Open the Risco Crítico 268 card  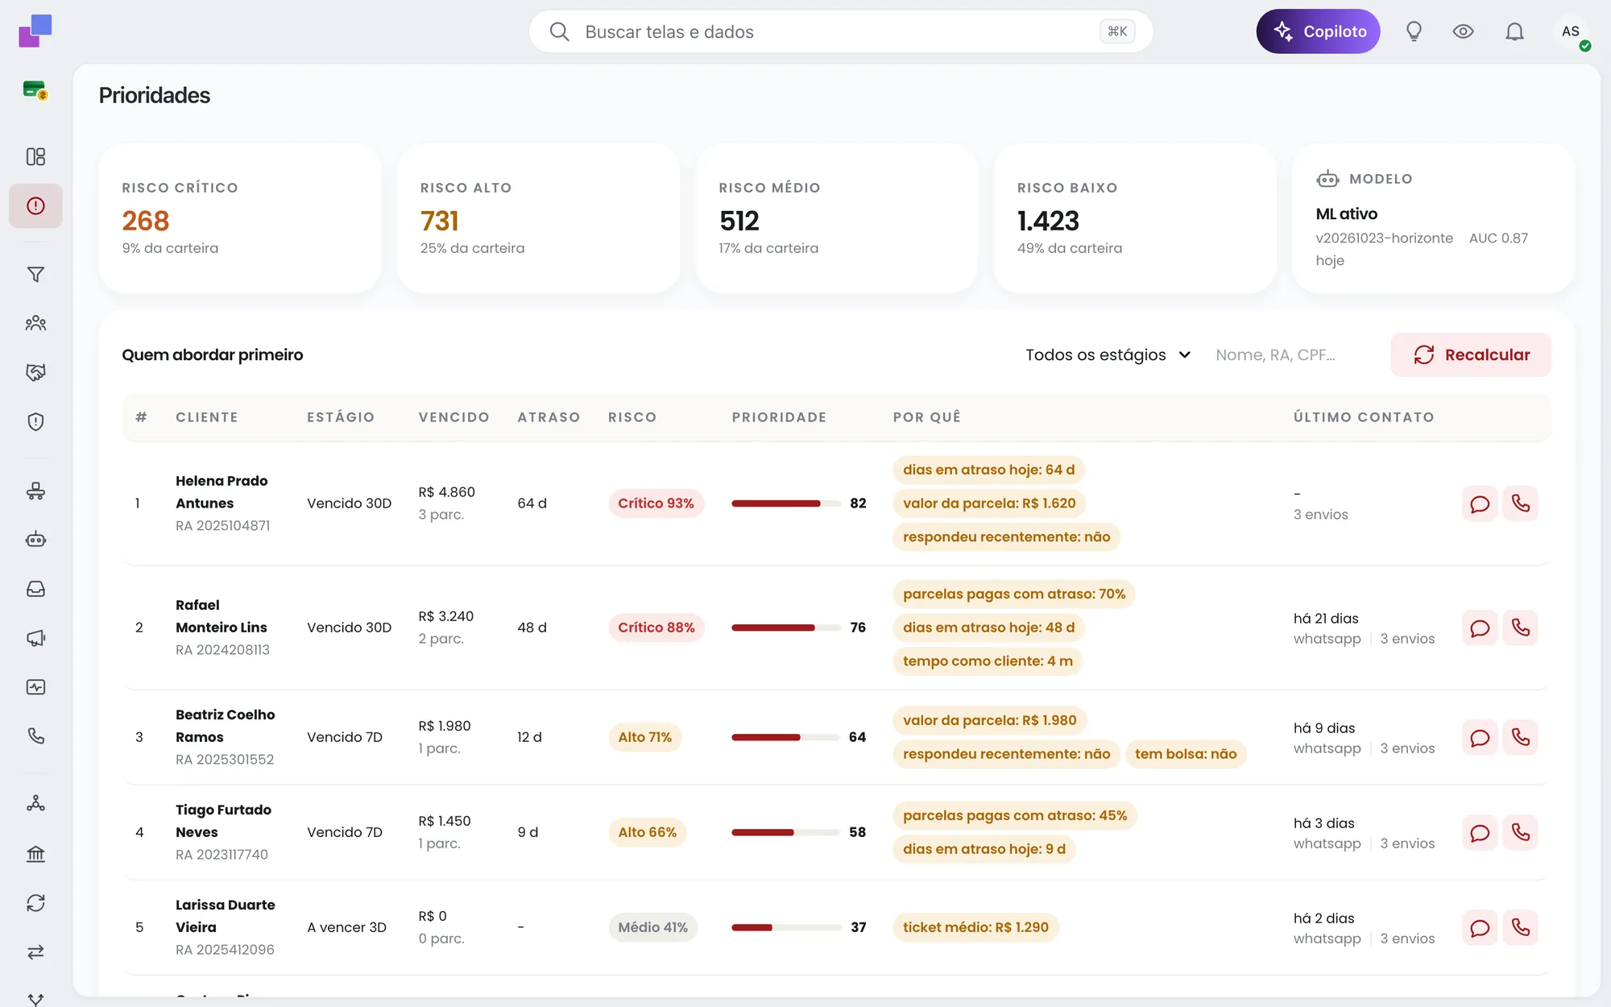click(240, 218)
